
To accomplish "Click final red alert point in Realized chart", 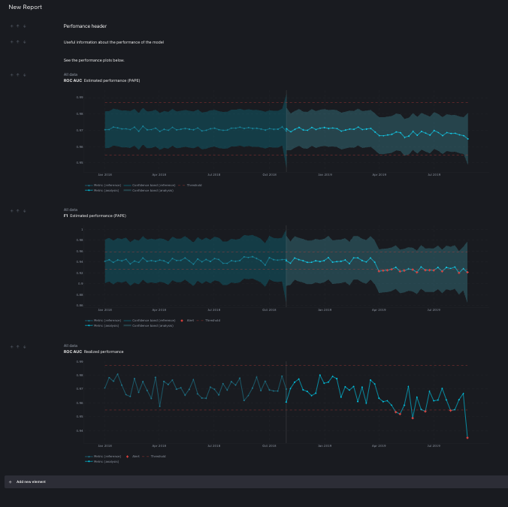I will tap(467, 438).
